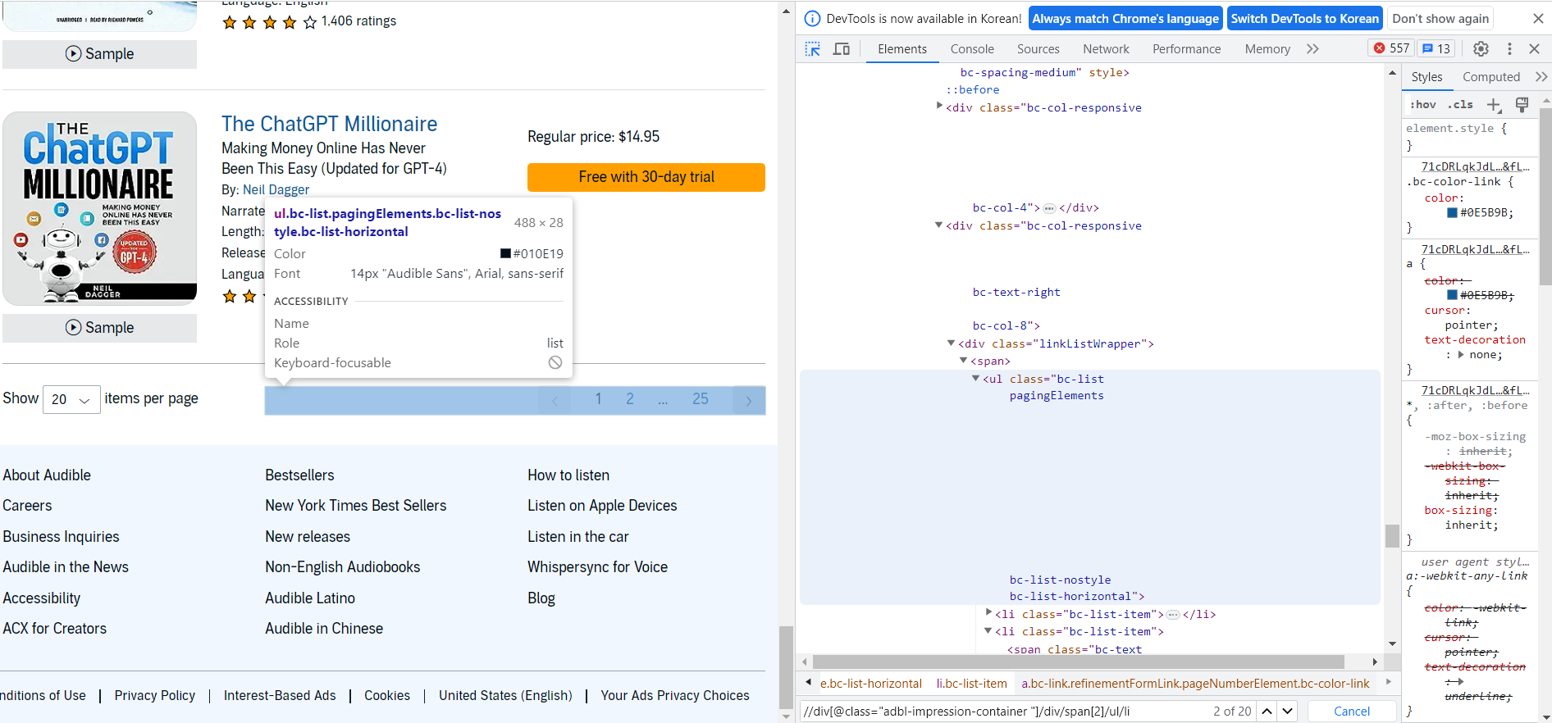Go to next search result in DevTools
The image size is (1552, 723).
(1288, 712)
